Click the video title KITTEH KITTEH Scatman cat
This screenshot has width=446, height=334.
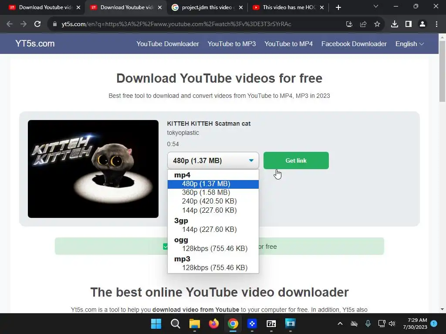pos(209,124)
